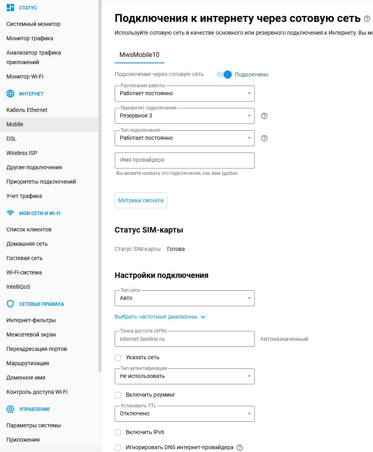Image resolution: width=373 pixels, height=452 pixels.
Task: Click the 'Метрики сигнала' button
Action: [141, 200]
